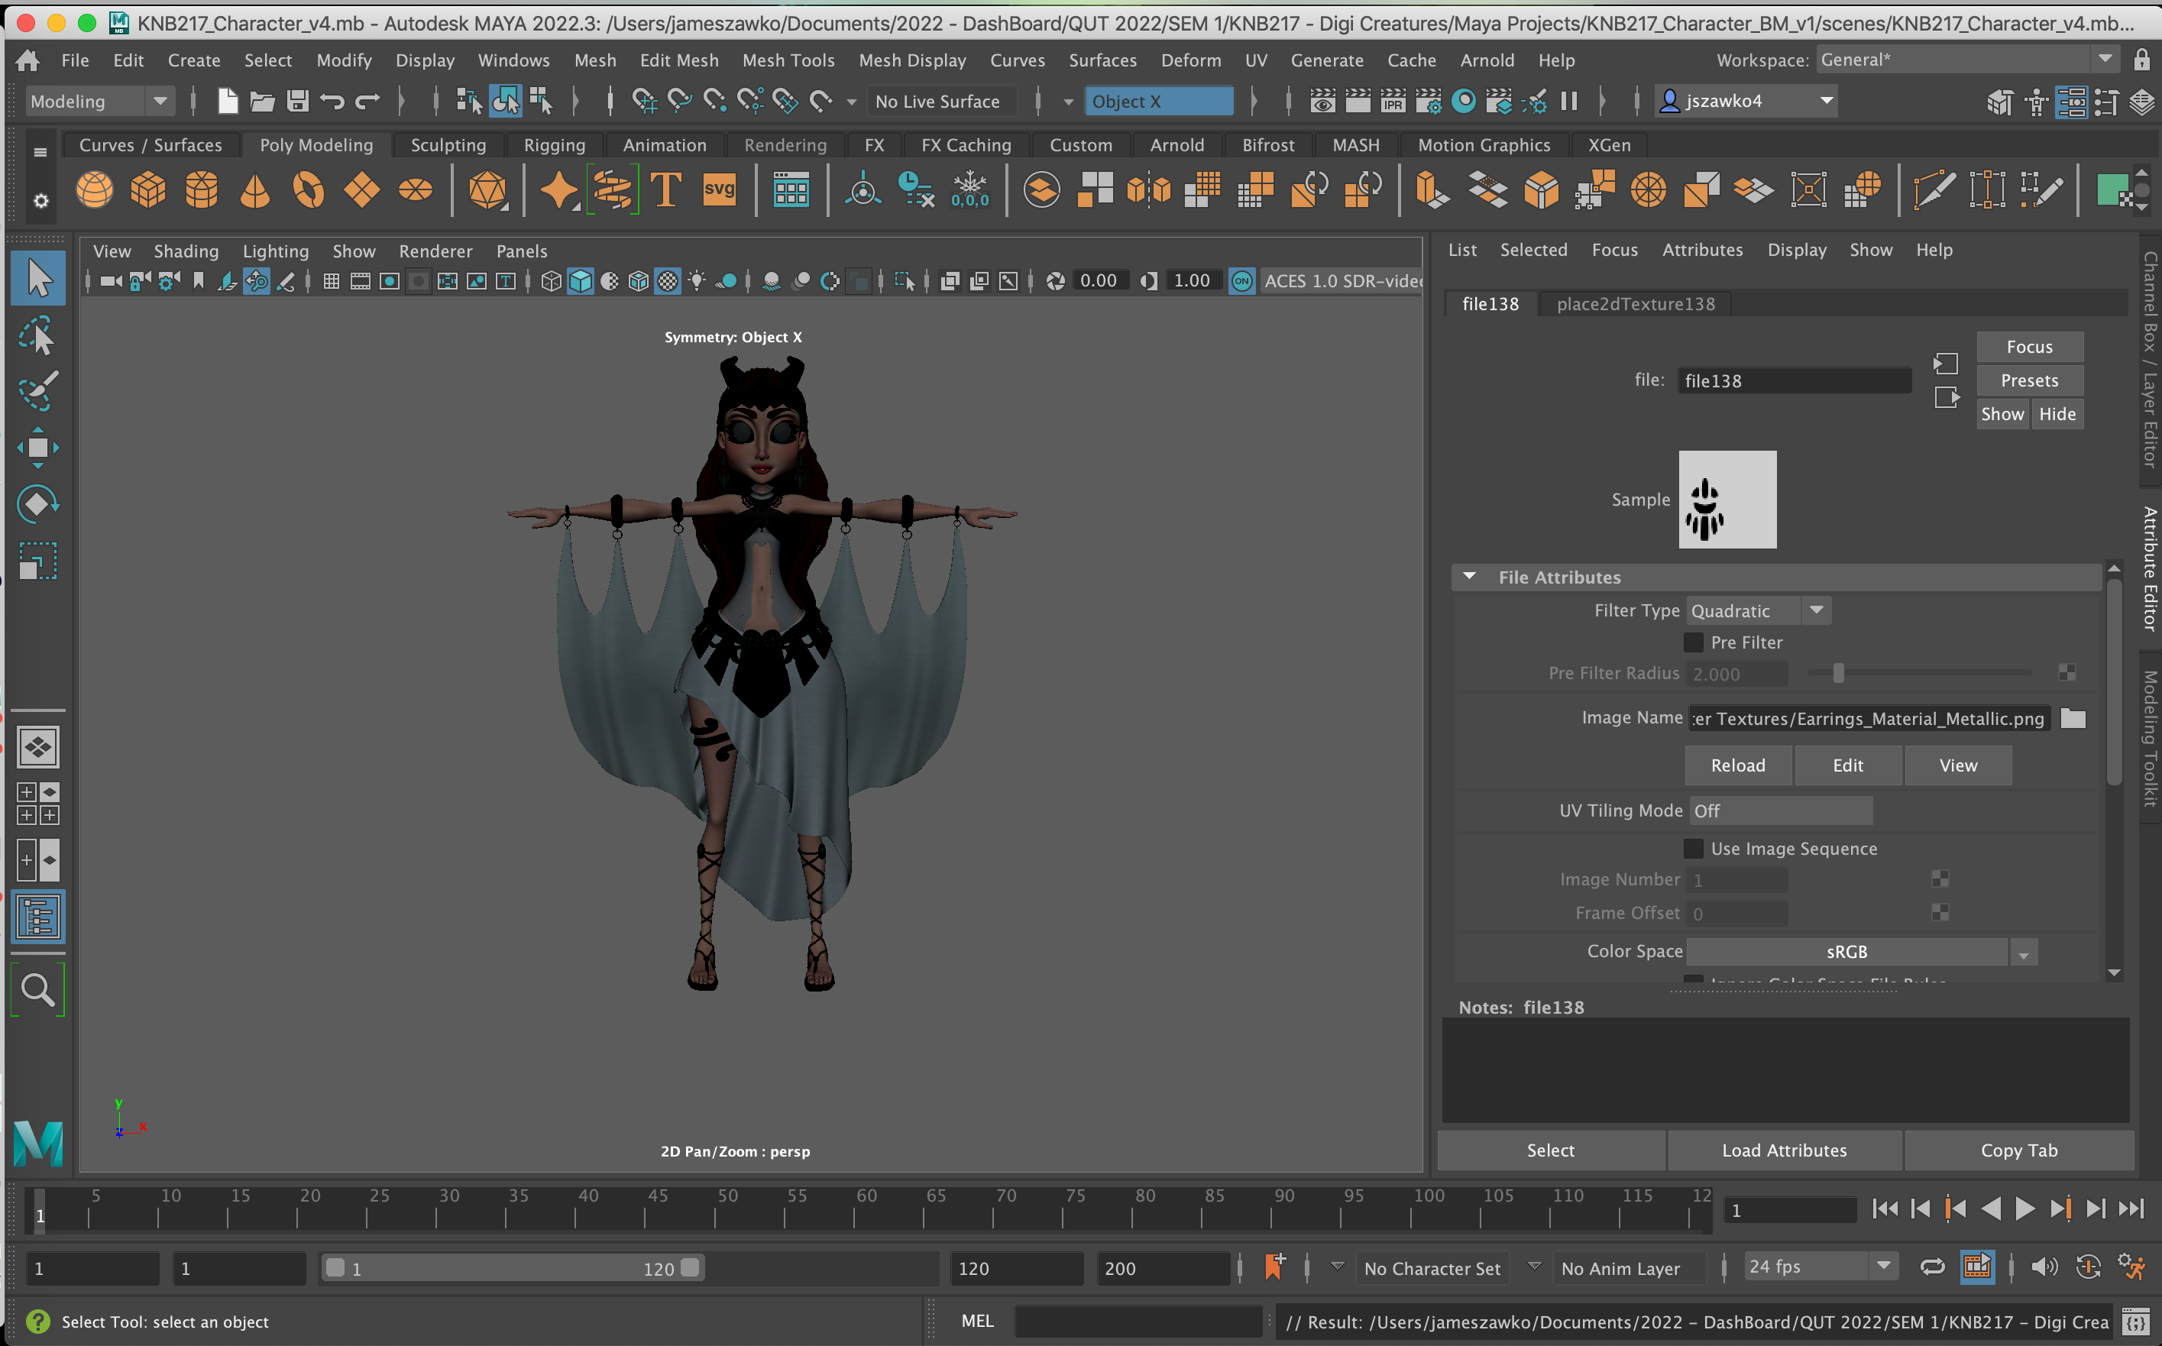Viewport: 2162px width, 1346px height.
Task: Collapse the File Attributes section
Action: coord(1470,578)
